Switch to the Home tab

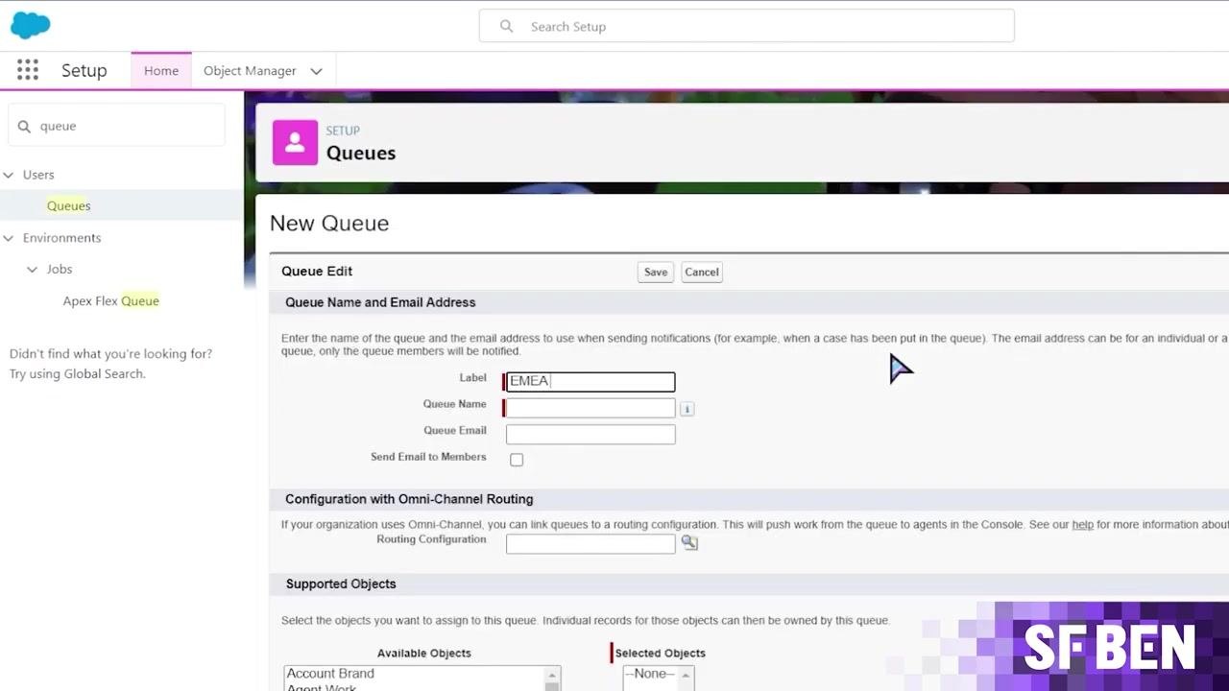(161, 71)
